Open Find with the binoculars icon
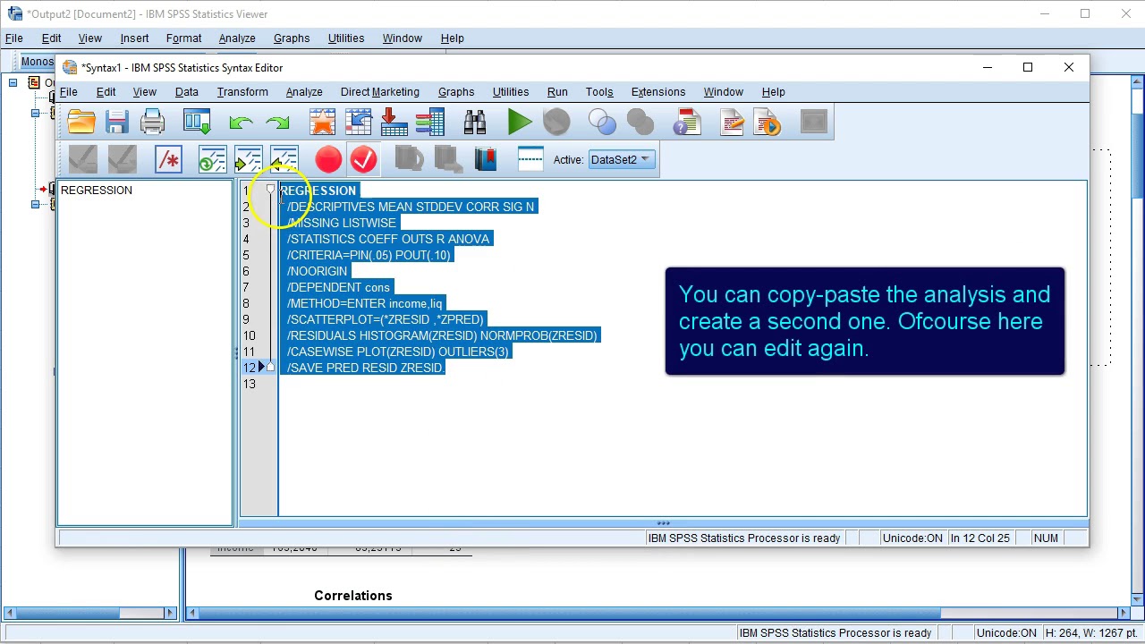Image resolution: width=1145 pixels, height=644 pixels. point(474,122)
